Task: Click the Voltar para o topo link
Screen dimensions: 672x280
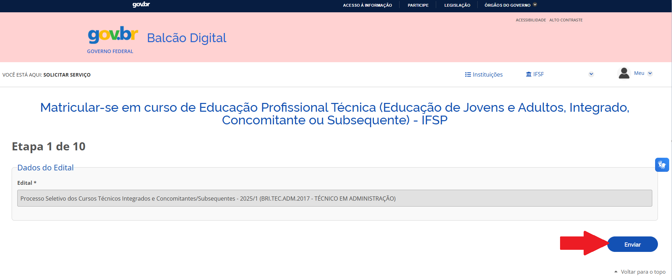Action: pyautogui.click(x=643, y=272)
